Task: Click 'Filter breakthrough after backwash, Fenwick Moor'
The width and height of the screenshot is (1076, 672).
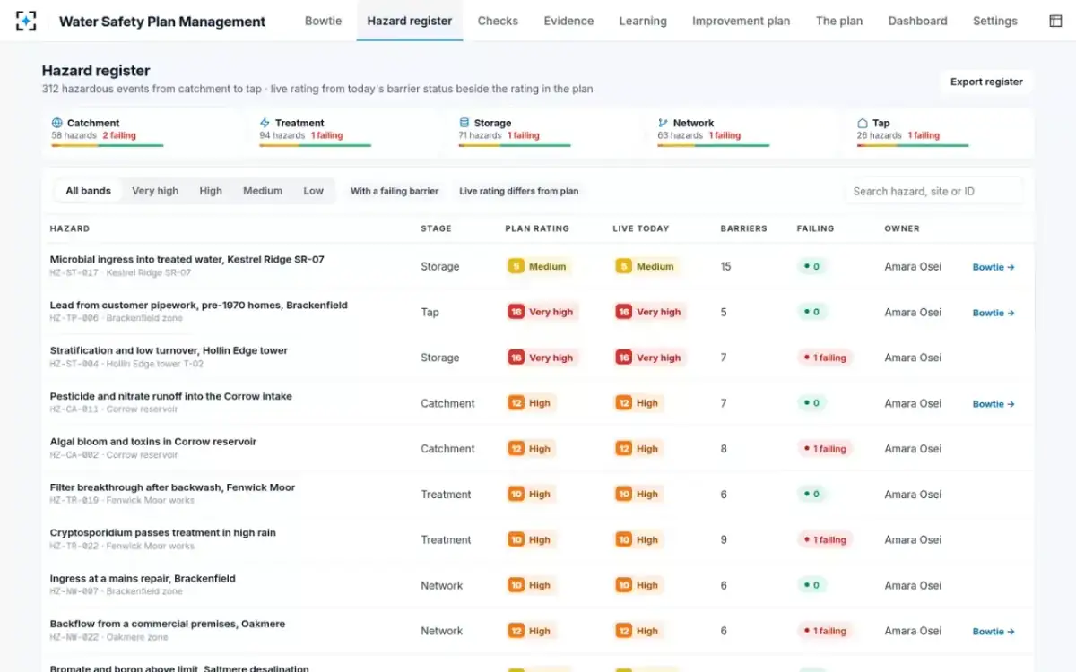Action: click(172, 487)
